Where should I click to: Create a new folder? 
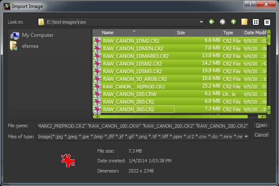pyautogui.click(x=245, y=22)
